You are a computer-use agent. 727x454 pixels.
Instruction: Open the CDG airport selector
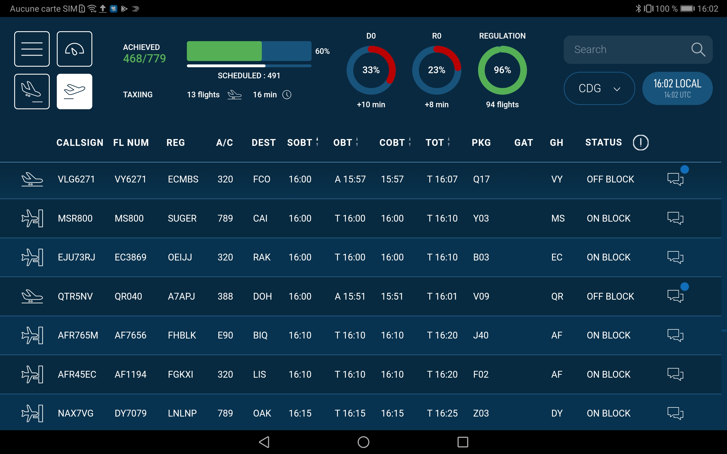[x=599, y=88]
